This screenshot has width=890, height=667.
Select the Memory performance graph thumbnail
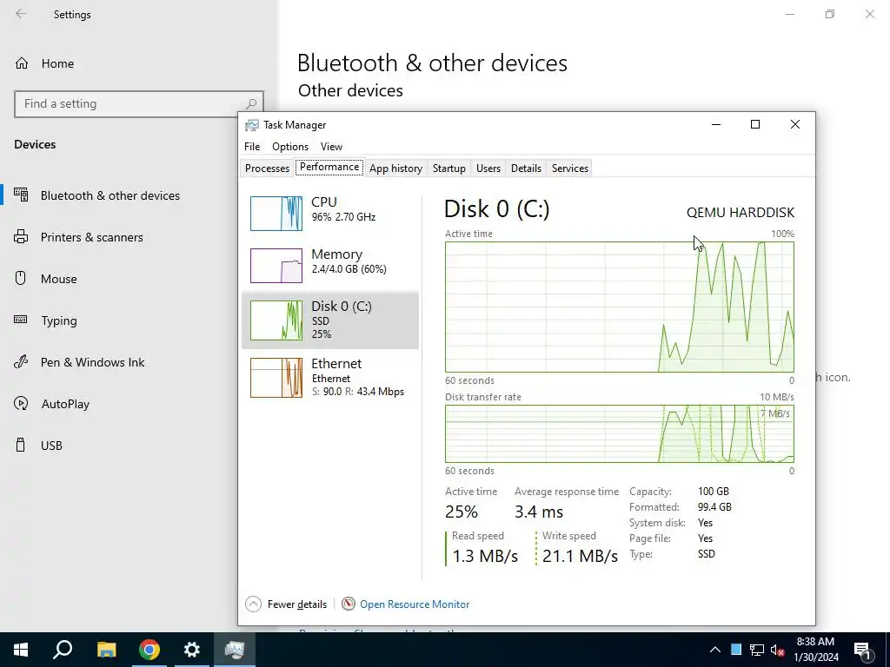[x=276, y=266]
